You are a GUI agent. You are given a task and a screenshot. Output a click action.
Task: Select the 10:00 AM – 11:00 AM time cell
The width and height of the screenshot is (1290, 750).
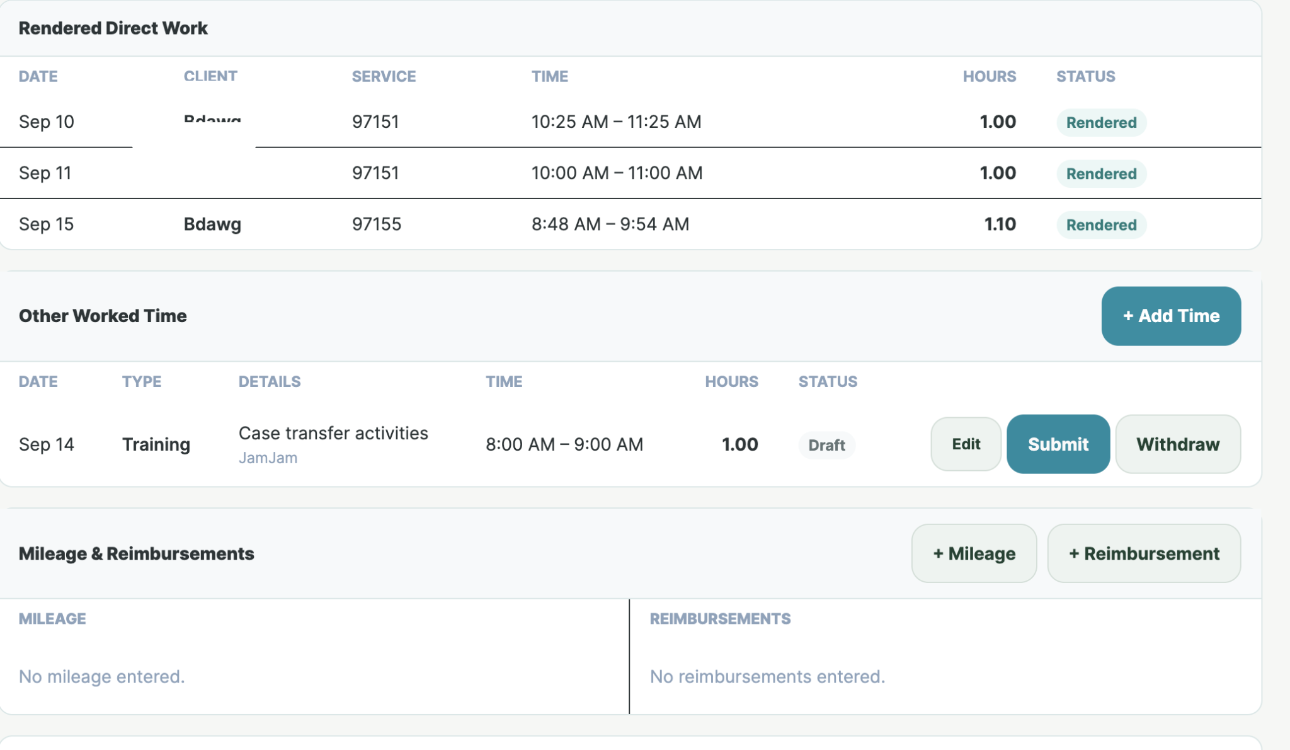(x=617, y=173)
